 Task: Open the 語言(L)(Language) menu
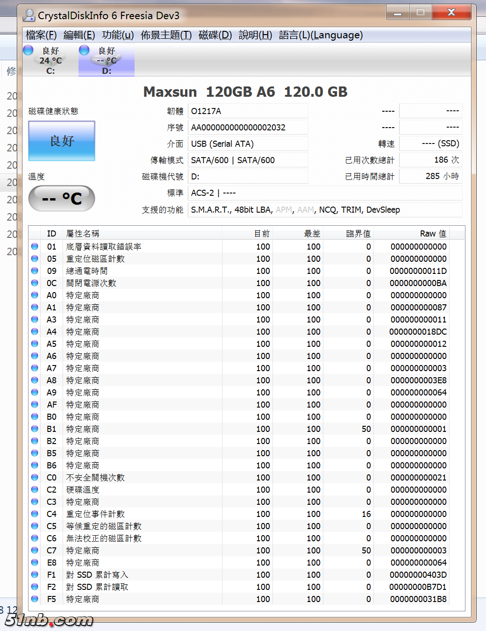tap(321, 35)
